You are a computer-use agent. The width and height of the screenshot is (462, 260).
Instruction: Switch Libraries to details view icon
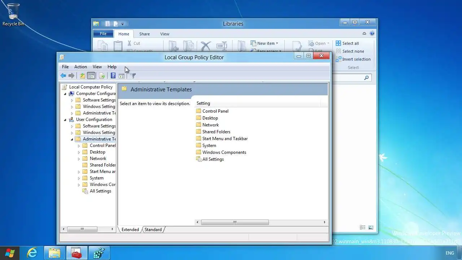[x=362, y=227]
